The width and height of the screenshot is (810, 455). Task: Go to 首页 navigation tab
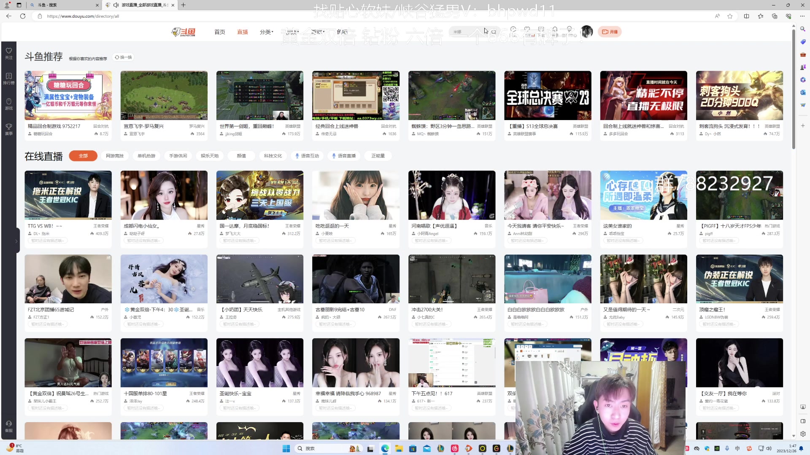pyautogui.click(x=219, y=32)
